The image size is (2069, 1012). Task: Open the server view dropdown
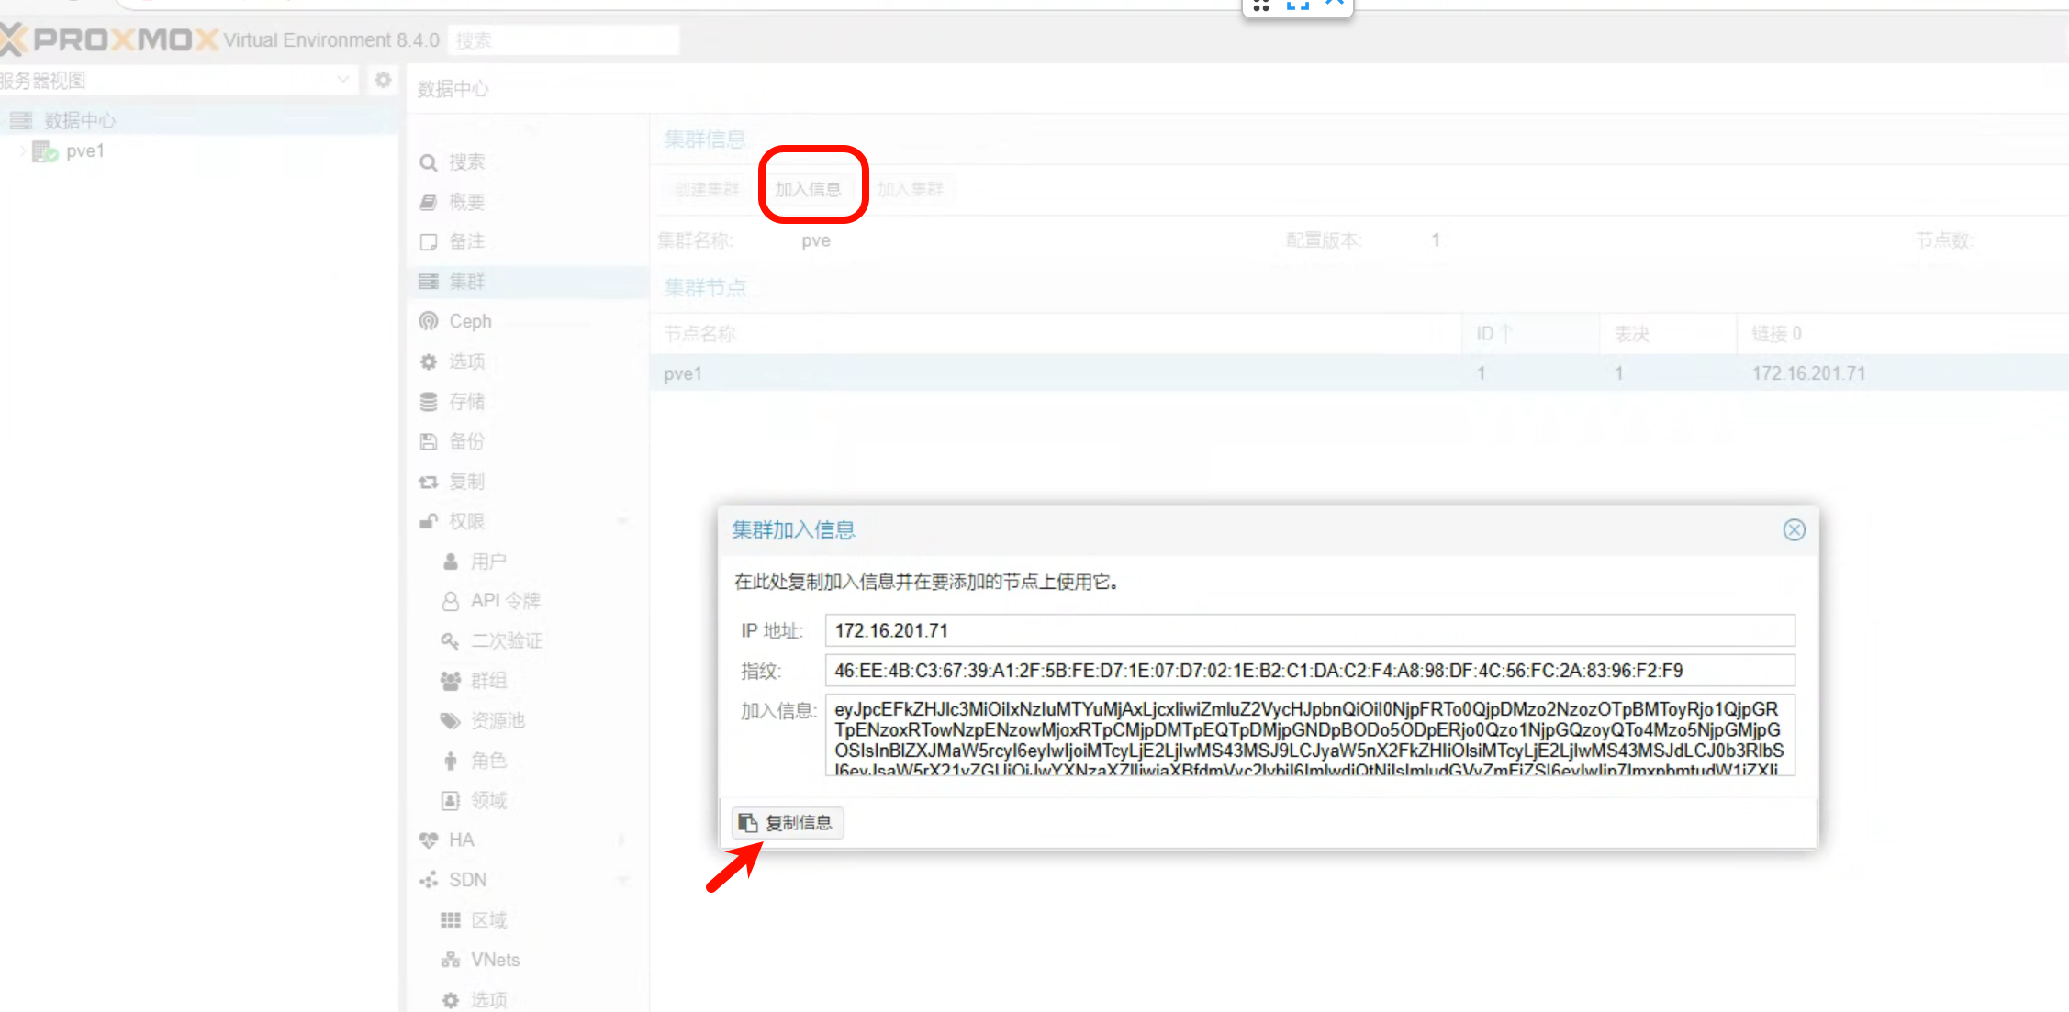[x=342, y=81]
